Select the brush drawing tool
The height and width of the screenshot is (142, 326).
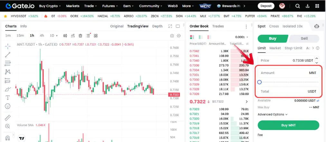tap(8, 89)
